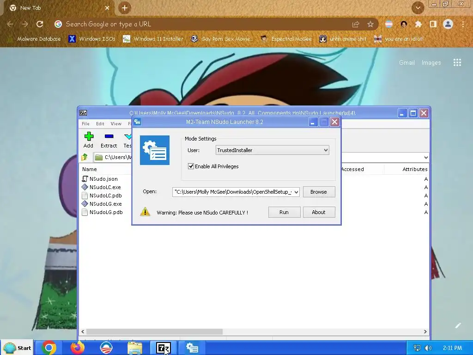This screenshot has width=473, height=355.
Task: Click the 7-Zip scrollbar left arrow
Action: pyautogui.click(x=83, y=331)
